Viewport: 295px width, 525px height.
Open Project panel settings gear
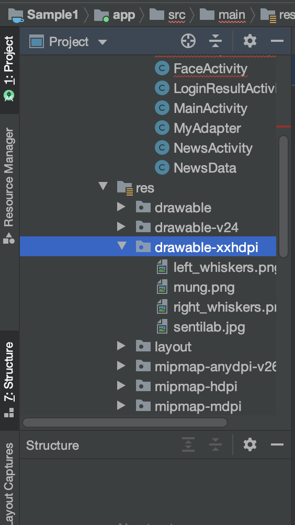[250, 41]
